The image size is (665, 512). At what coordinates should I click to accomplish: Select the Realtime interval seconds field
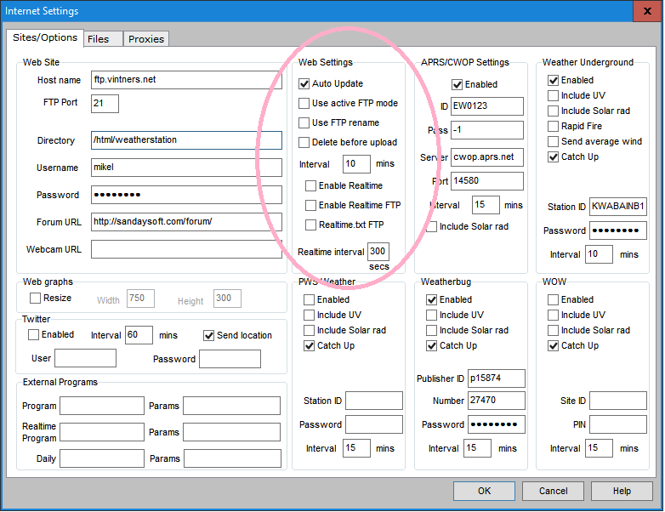pos(378,252)
